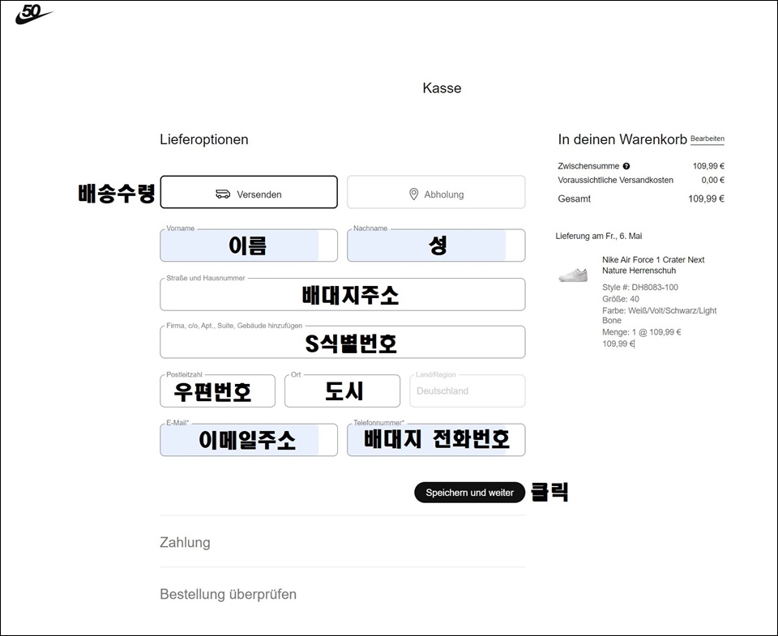This screenshot has width=778, height=636.
Task: Click the Farbe: Weiß/Volt/Schwarz/Light Bone text
Action: (660, 315)
